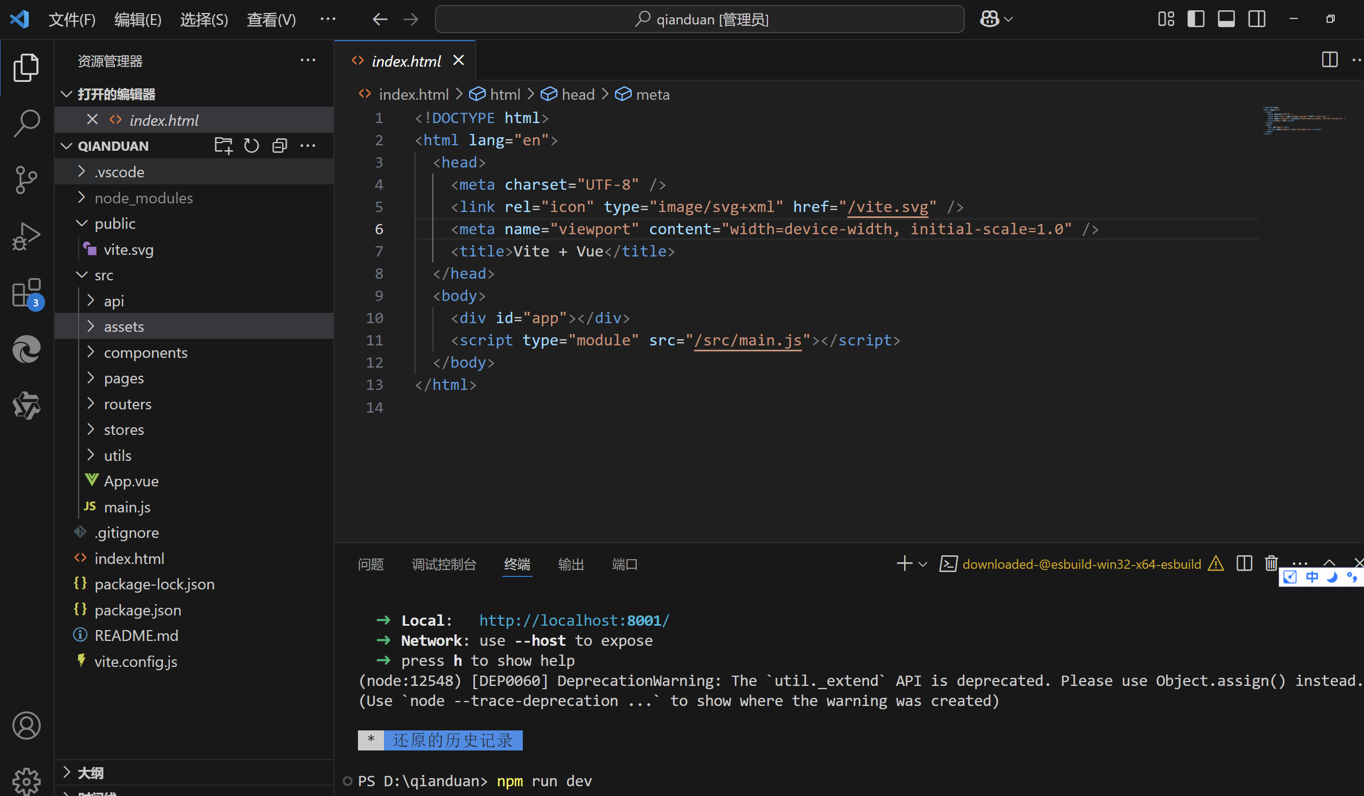Open the Explorer view in activity bar

(26, 68)
